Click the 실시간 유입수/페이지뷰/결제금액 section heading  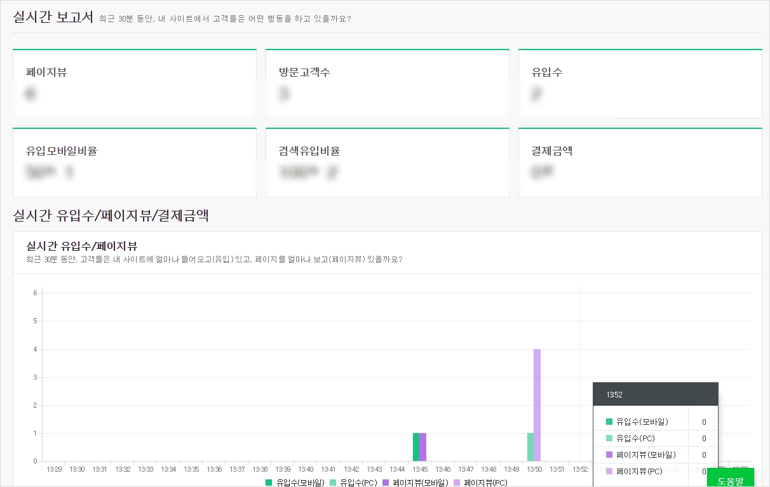tap(111, 216)
